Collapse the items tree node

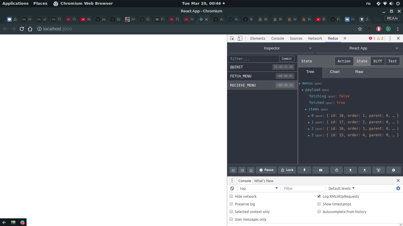coord(306,109)
